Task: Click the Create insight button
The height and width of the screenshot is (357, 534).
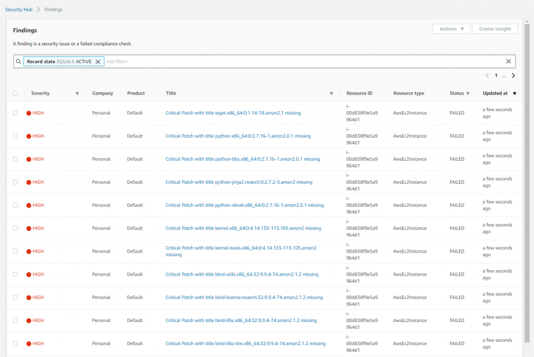Action: point(494,29)
